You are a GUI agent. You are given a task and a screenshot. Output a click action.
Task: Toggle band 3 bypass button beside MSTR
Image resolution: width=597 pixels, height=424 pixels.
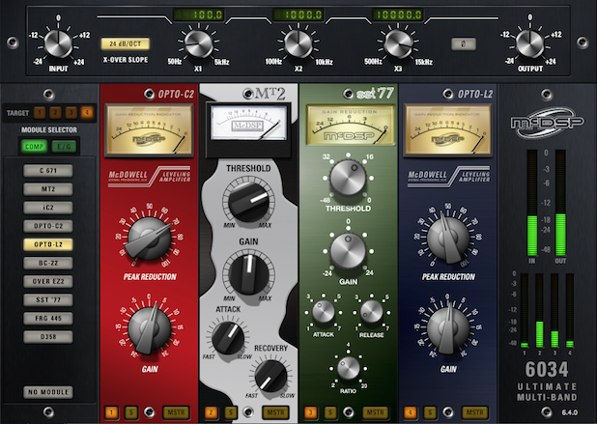coord(348,411)
